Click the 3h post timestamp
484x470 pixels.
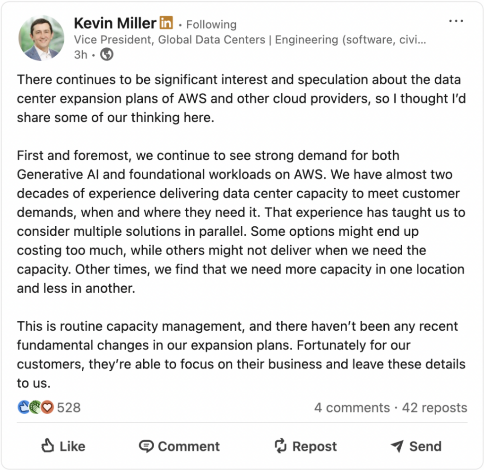[80, 55]
